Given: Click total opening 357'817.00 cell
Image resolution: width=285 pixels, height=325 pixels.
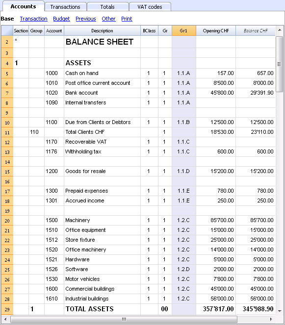Looking at the screenshot, I should pyautogui.click(x=216, y=309).
